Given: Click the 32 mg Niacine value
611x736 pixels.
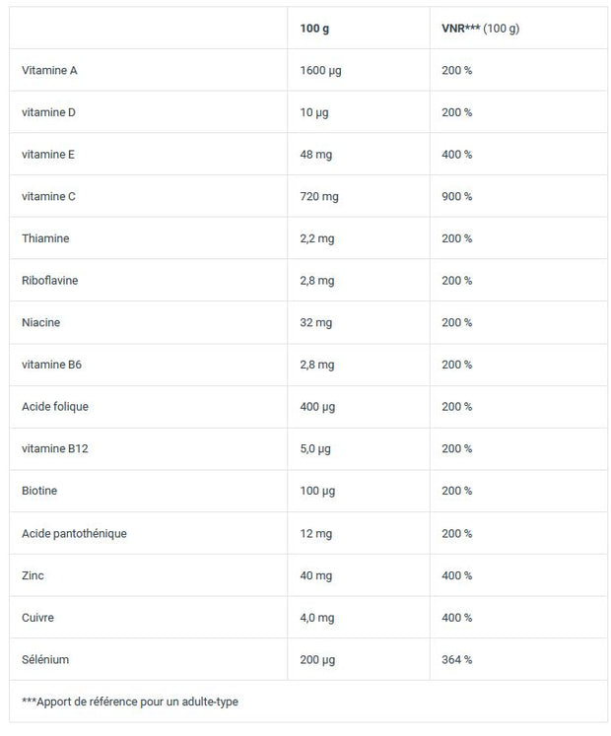Looking at the screenshot, I should coord(316,323).
